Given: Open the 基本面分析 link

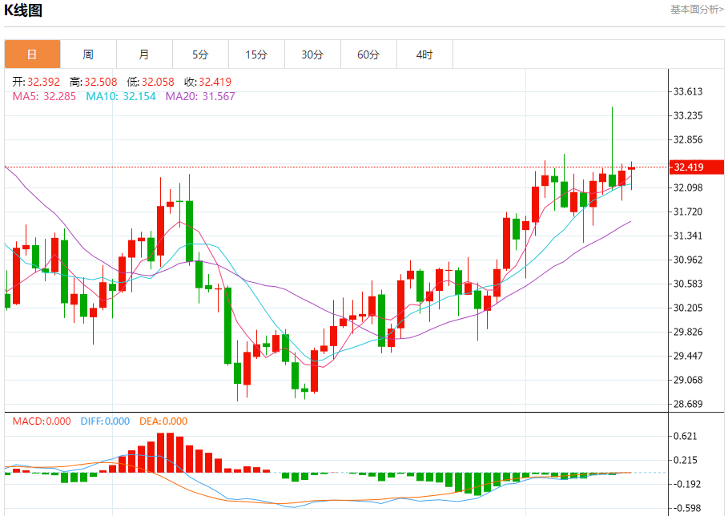Looking at the screenshot, I should [x=696, y=10].
